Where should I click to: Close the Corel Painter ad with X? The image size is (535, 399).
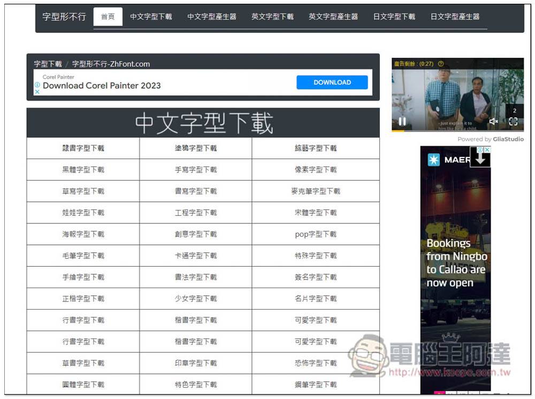37,92
